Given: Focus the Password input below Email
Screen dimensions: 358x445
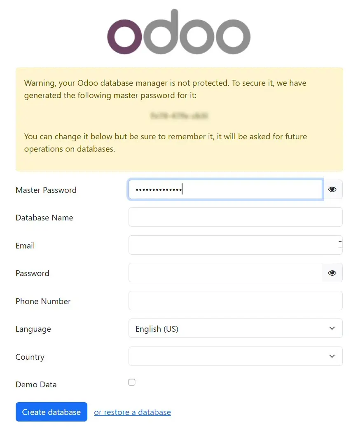Looking at the screenshot, I should pos(225,273).
